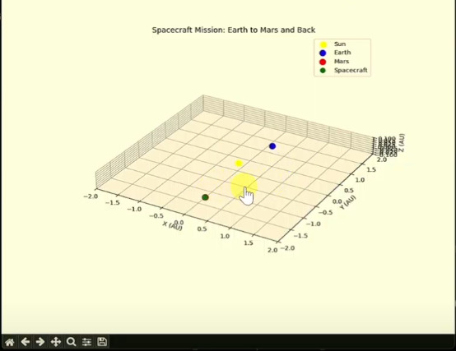The width and height of the screenshot is (456, 351).
Task: Click the 'Spacecraft' legend entry
Action: click(x=351, y=70)
